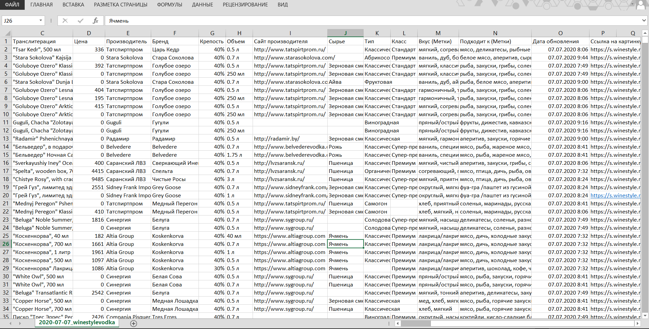Click the vertical scrollbar up arrow
This screenshot has height=329, width=649.
[x=645, y=33]
